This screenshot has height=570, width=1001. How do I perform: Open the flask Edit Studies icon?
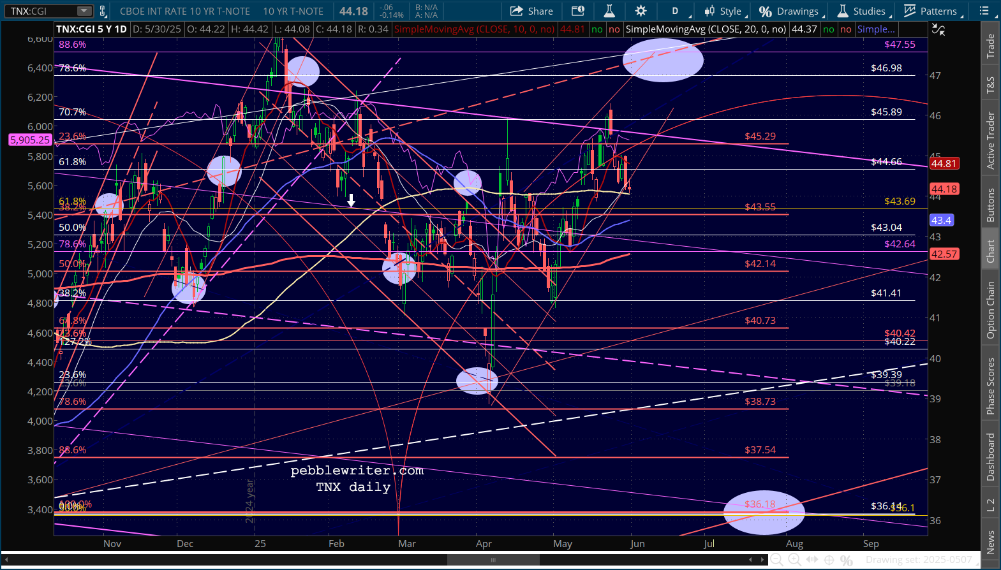pos(609,11)
